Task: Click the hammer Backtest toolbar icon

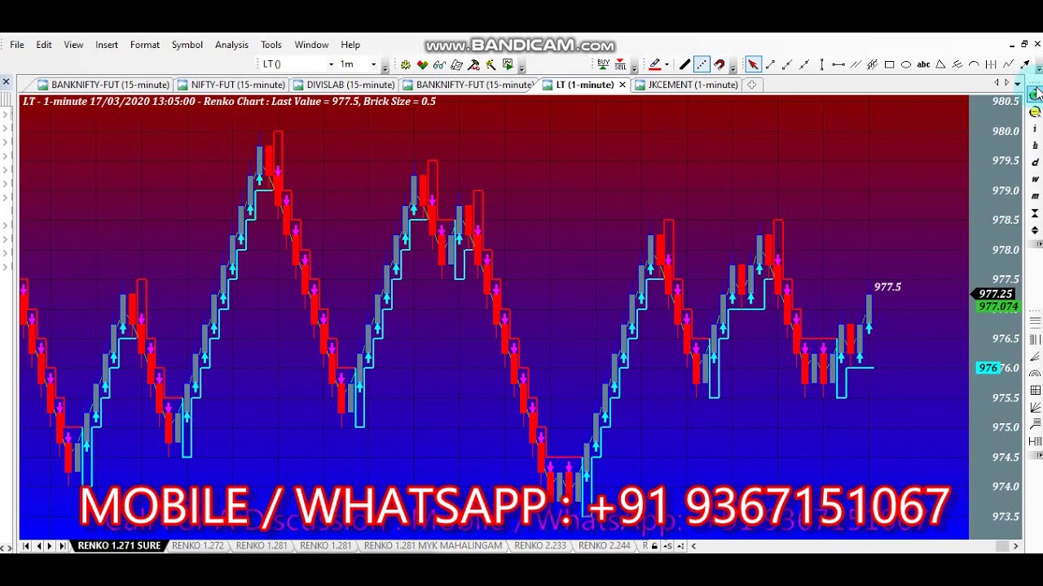Action: [473, 64]
